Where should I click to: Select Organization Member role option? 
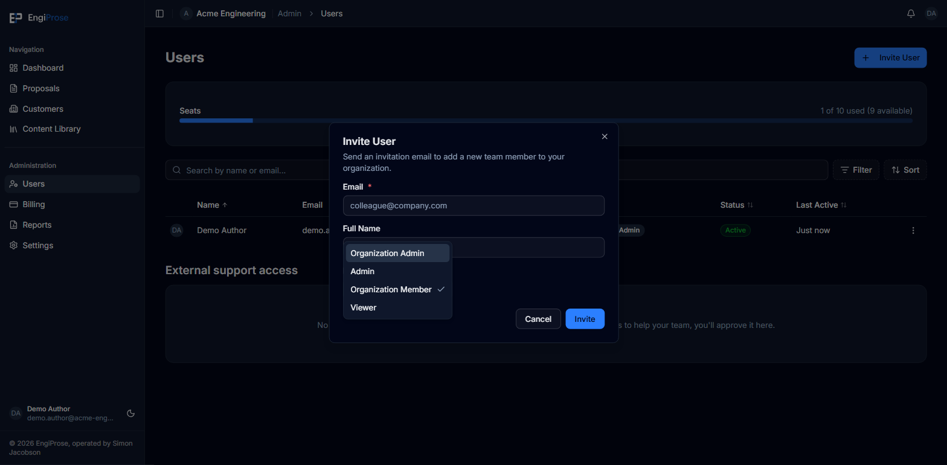pos(397,289)
